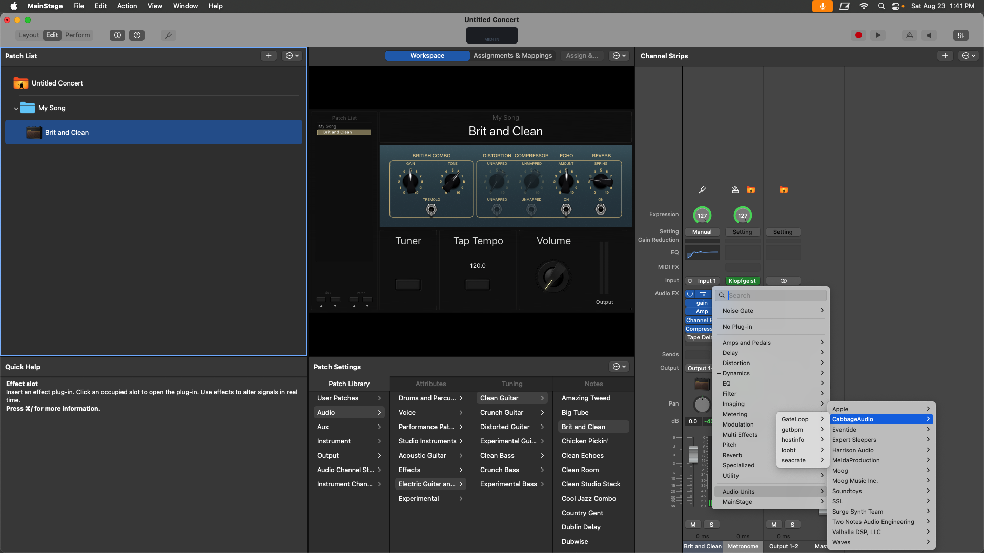
Task: Open Patch List action pop-up menu
Action: (x=292, y=56)
